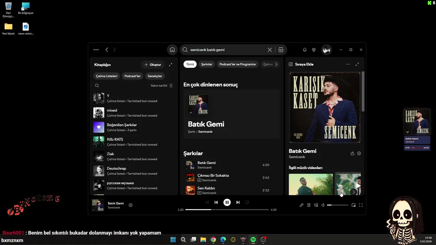Add Batık Gemi to library in side panel
Viewport: 436px width, 245px height.
tap(359, 153)
